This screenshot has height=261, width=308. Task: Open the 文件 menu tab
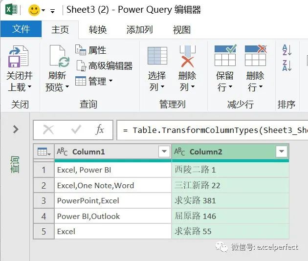[x=21, y=29]
